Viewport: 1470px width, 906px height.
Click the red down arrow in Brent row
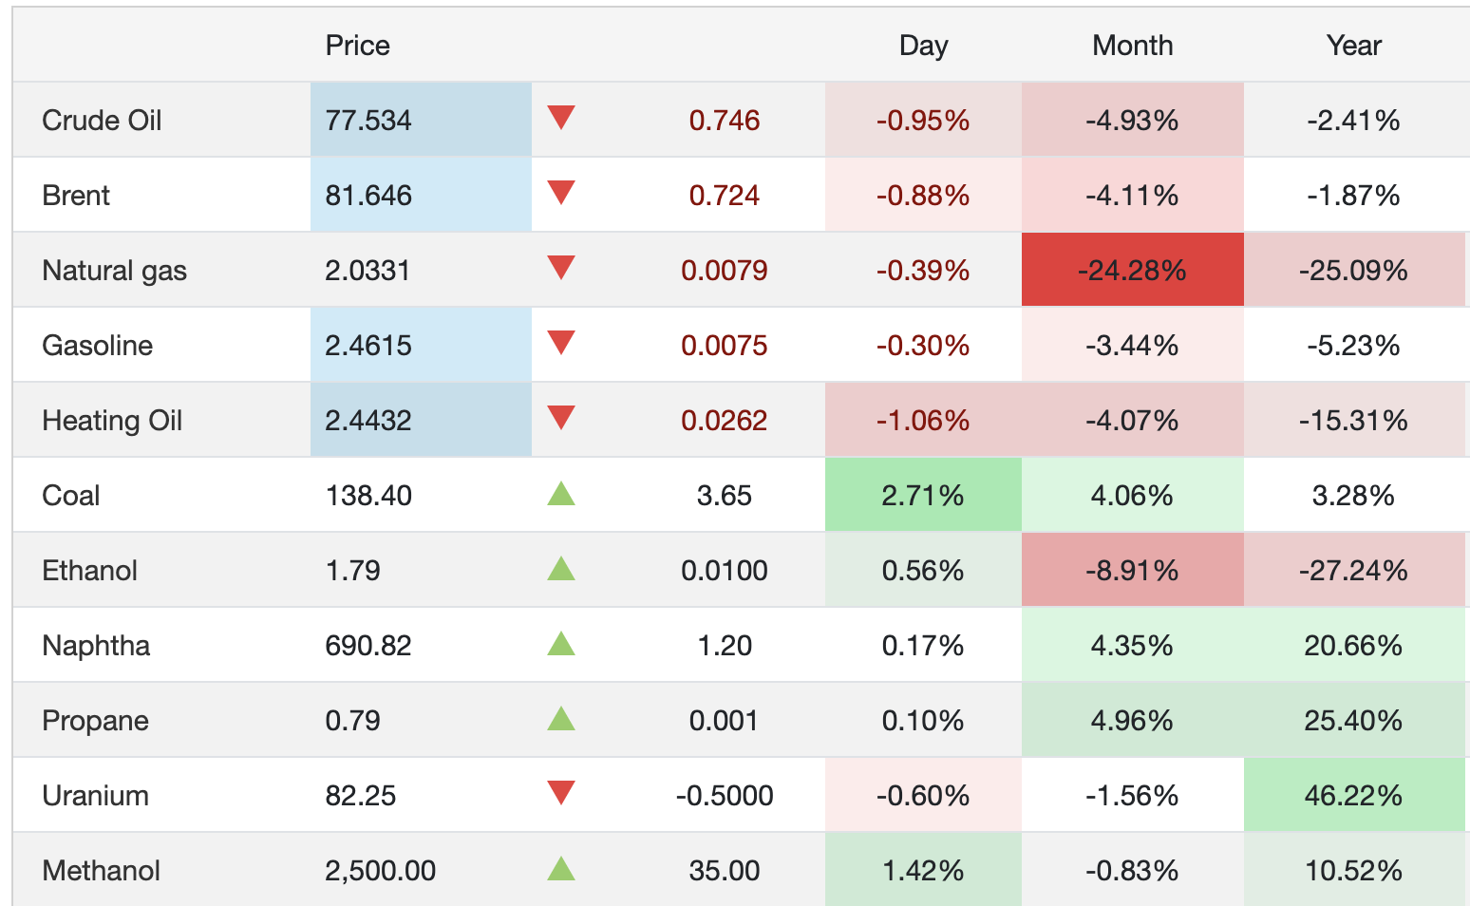pyautogui.click(x=561, y=193)
